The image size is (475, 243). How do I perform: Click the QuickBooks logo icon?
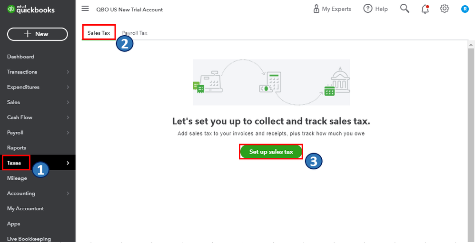[11, 9]
